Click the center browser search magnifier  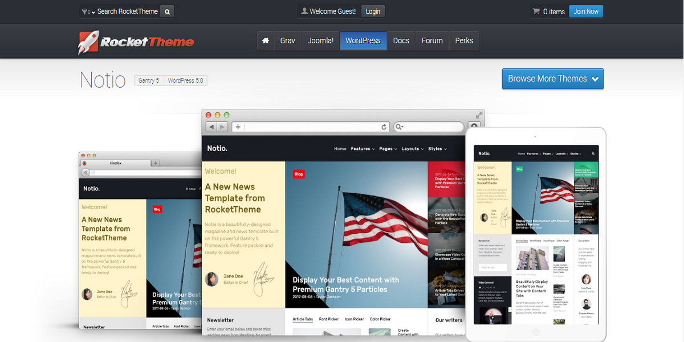click(x=398, y=127)
